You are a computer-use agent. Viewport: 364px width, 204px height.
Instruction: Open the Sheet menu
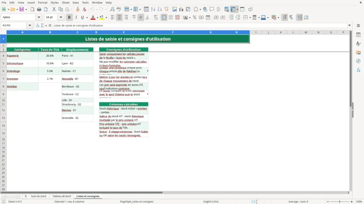pos(65,2)
